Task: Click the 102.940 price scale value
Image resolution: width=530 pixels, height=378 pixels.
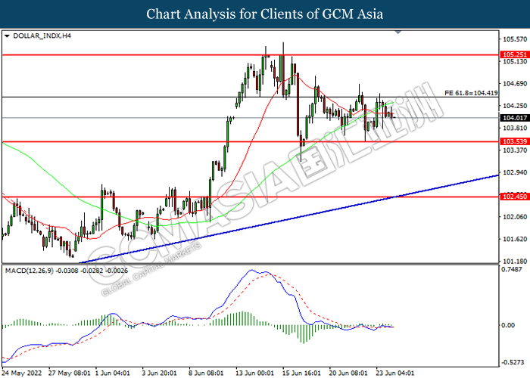Action: coord(515,172)
